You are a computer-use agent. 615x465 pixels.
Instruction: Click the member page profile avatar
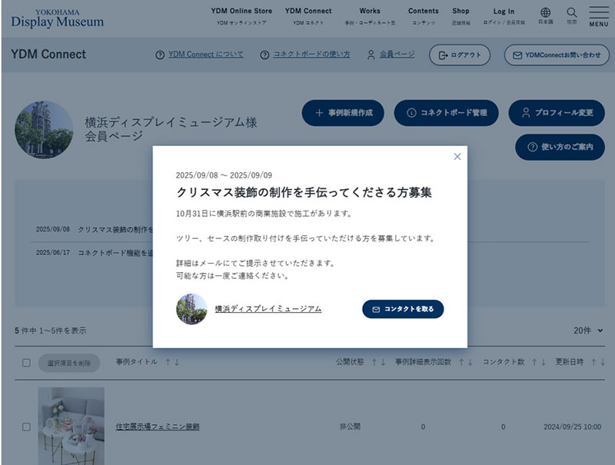coord(44,130)
